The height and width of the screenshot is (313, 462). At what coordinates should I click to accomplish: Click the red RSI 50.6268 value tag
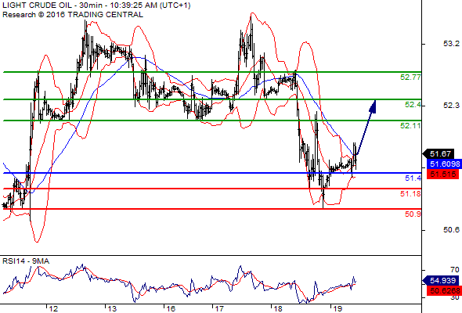[444, 291]
